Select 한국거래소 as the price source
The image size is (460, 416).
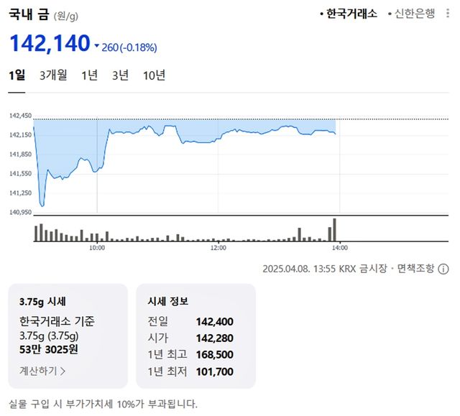point(351,14)
